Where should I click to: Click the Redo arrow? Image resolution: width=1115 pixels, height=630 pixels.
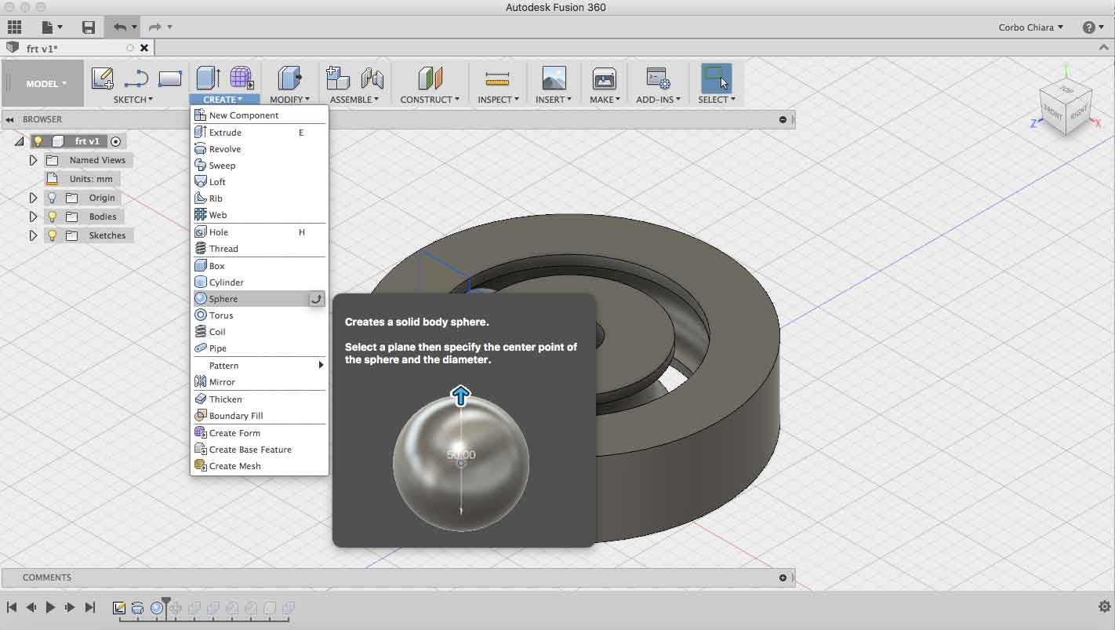(x=155, y=27)
